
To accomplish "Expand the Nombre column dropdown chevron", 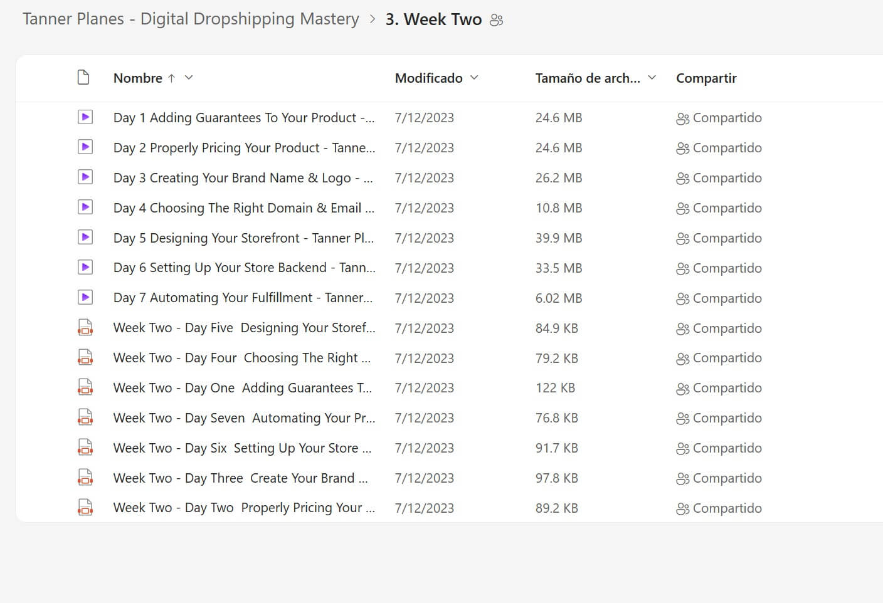I will click(189, 78).
